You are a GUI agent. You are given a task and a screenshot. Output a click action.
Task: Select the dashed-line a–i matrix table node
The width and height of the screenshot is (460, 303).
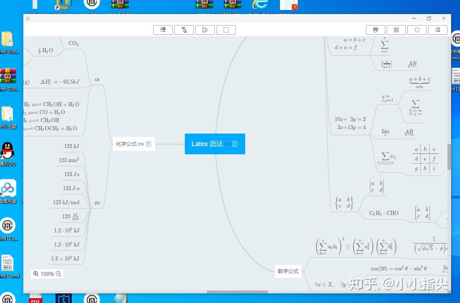click(x=425, y=159)
